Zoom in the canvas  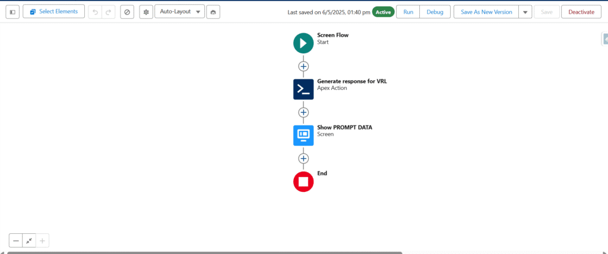(x=42, y=241)
